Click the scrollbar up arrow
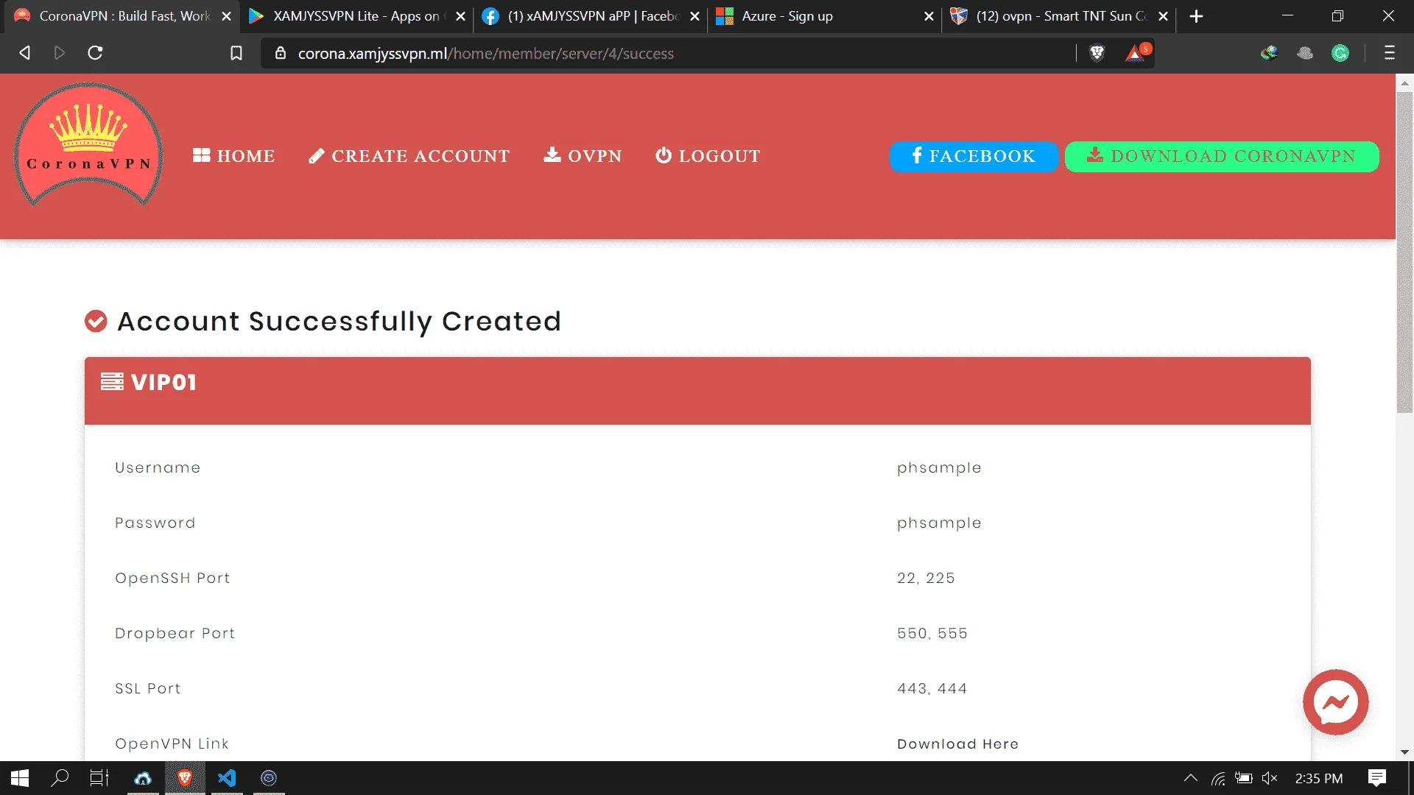 [1404, 83]
